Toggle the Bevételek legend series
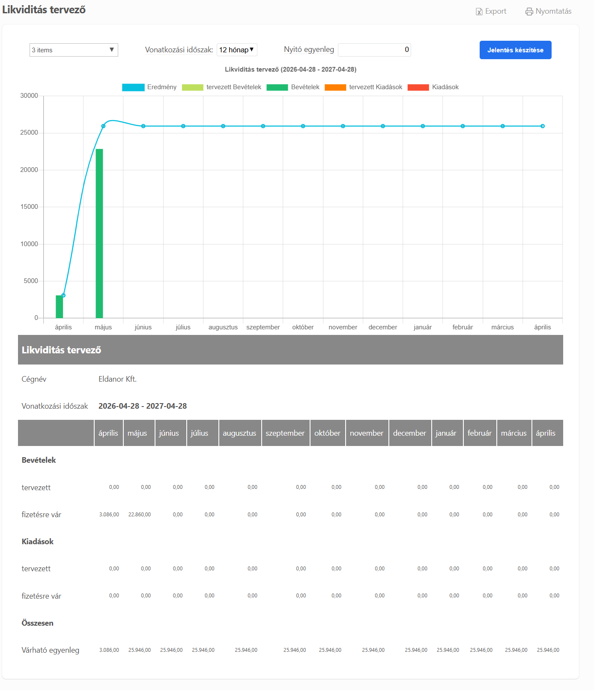The image size is (594, 690). (277, 87)
